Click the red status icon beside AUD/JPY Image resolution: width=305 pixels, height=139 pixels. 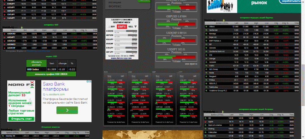point(4,37)
